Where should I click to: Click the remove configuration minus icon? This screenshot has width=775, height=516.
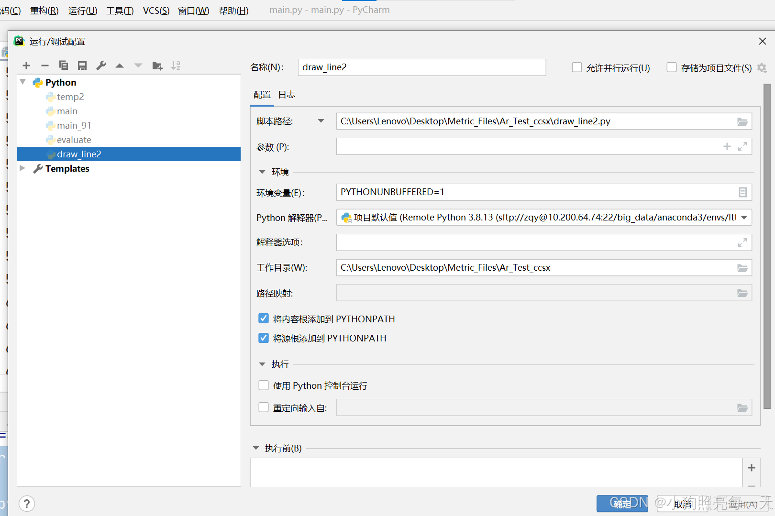pyautogui.click(x=45, y=66)
